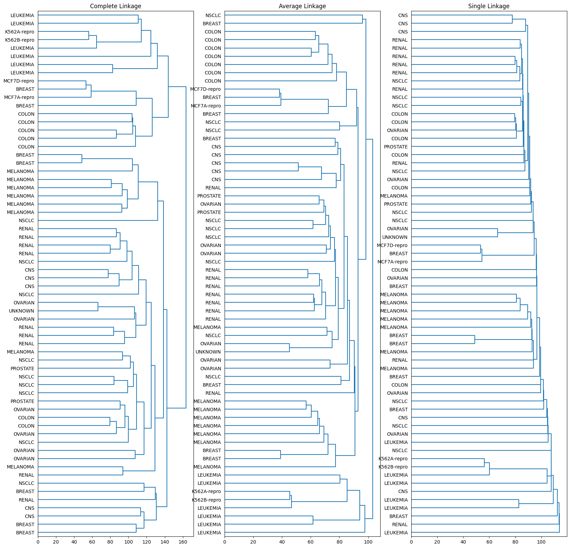This screenshot has width=570, height=548.
Task: Select K562A-repro label in Average Linkage plot
Action: pyautogui.click(x=206, y=491)
